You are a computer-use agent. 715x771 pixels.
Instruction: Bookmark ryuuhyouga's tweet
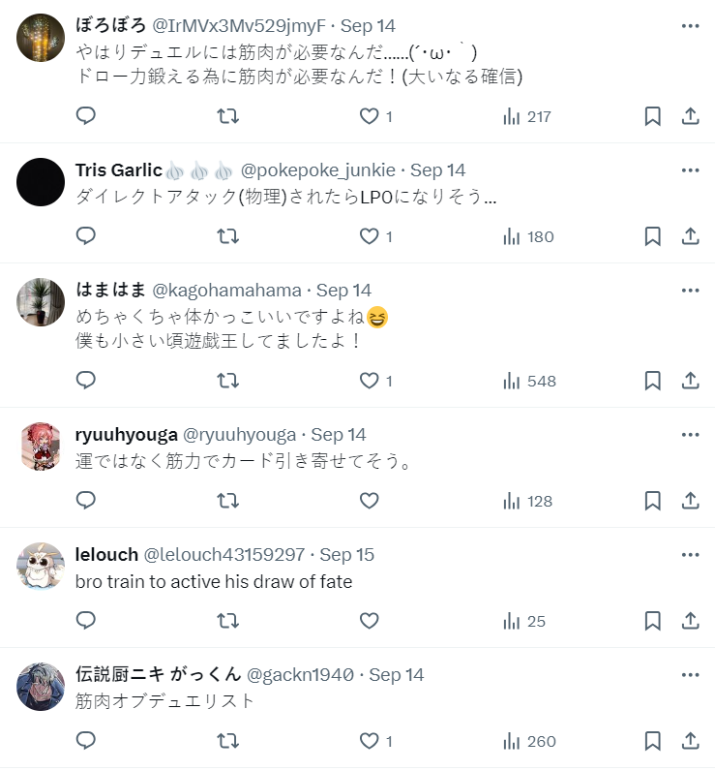pyautogui.click(x=653, y=501)
